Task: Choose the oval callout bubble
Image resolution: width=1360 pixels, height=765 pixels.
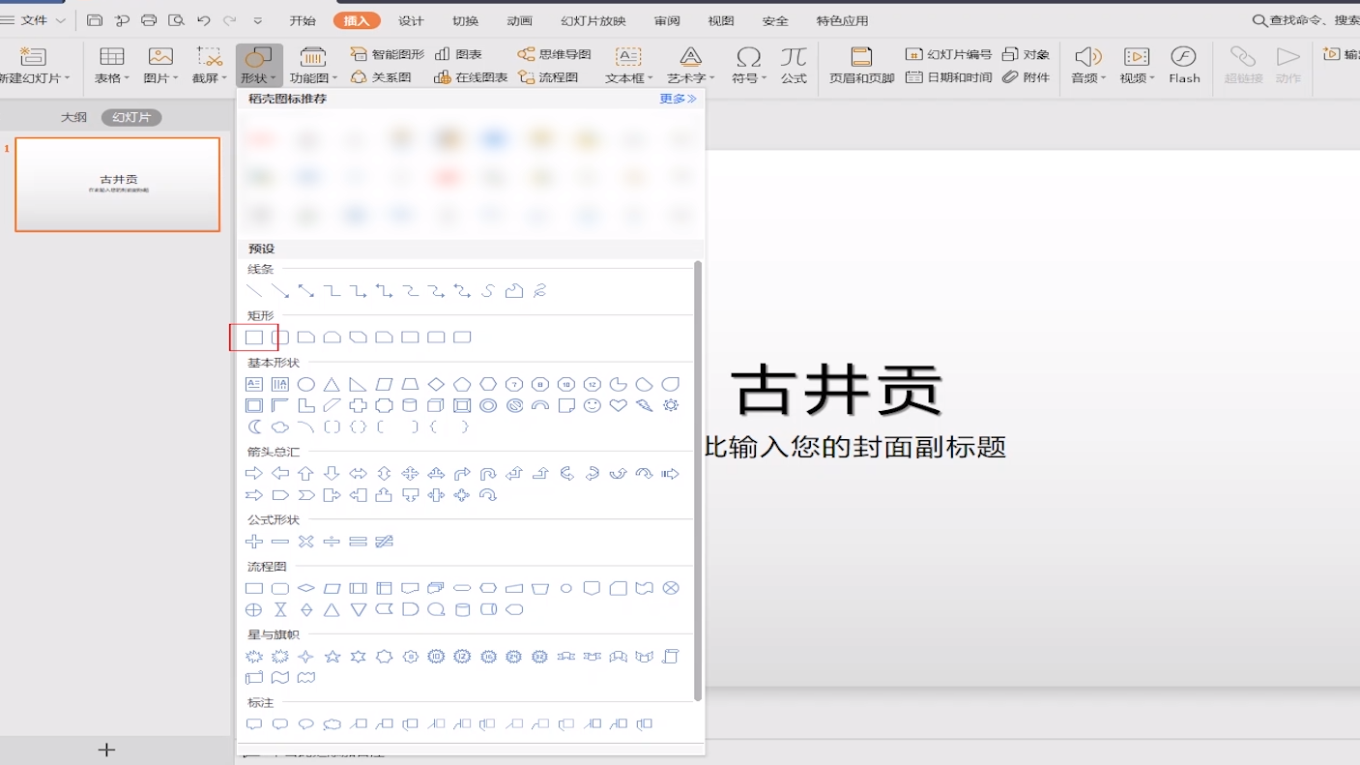Action: [x=306, y=723]
